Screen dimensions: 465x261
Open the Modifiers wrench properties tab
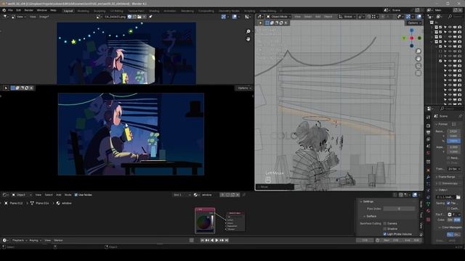[x=428, y=177]
